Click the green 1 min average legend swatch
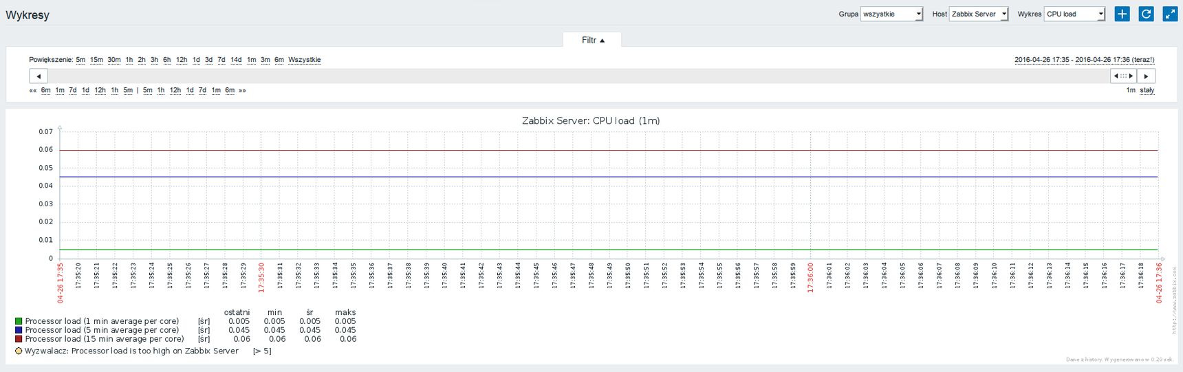This screenshot has height=372, width=1183. [19, 321]
